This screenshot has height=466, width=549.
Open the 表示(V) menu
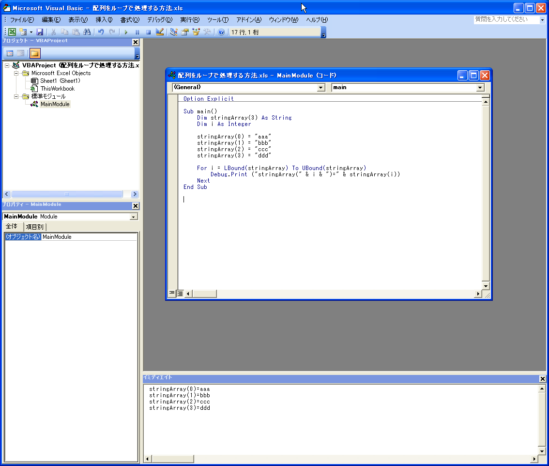(78, 20)
